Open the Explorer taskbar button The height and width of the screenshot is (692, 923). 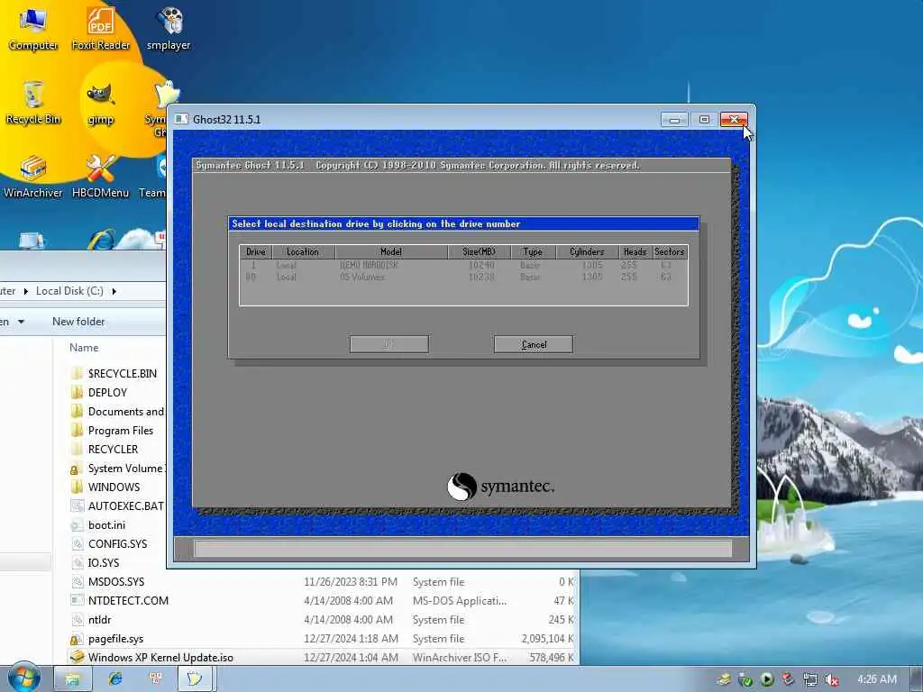point(72,679)
